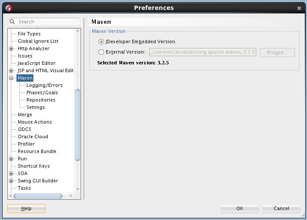Select External Version radio button

(x=101, y=52)
